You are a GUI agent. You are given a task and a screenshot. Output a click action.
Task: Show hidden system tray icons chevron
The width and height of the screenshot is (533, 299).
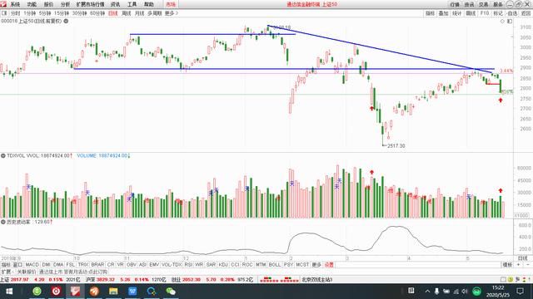coord(427,292)
